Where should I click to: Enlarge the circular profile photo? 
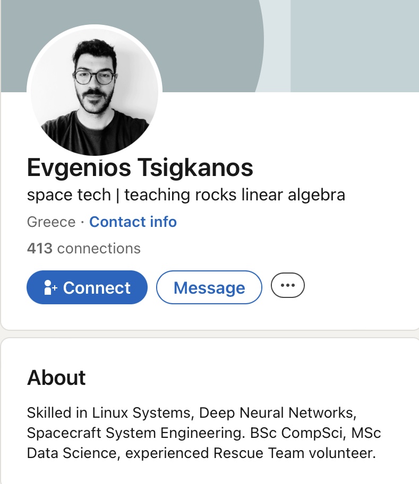tap(95, 91)
